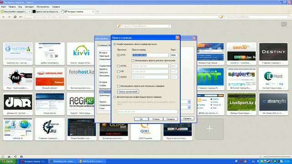Switch to Streaming Live taskbar item
Viewport: 292px width, 164px height.
pyautogui.click(x=63, y=161)
